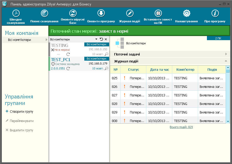Expand the Поточні задачі section

point(226,54)
